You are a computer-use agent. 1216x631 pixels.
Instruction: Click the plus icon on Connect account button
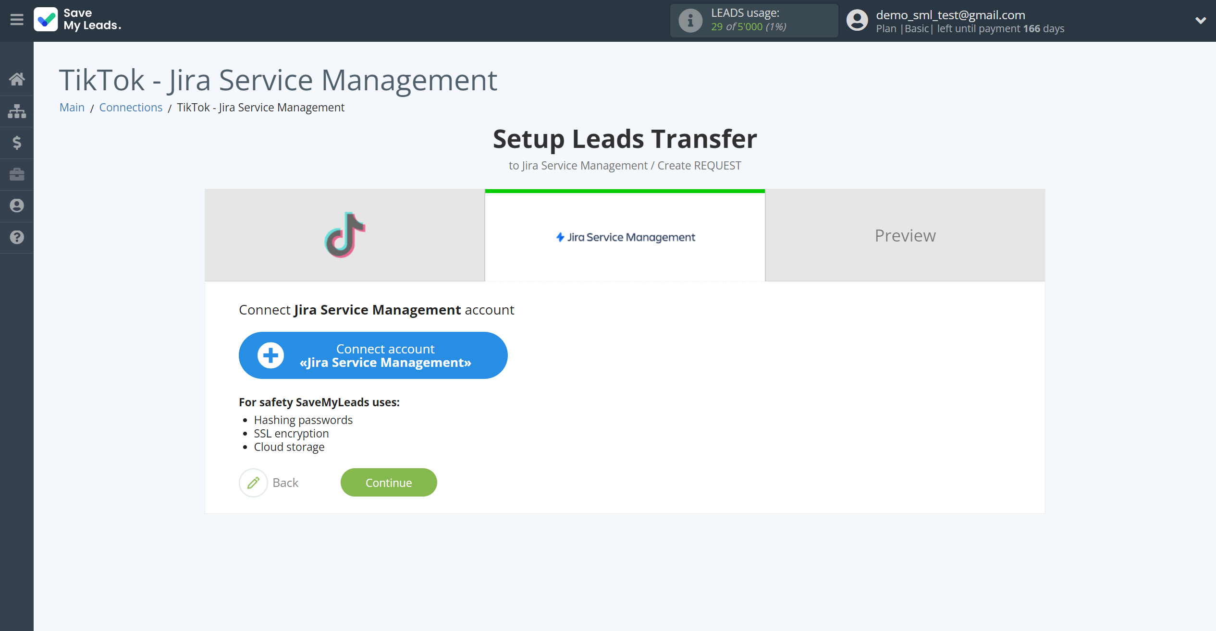tap(270, 355)
